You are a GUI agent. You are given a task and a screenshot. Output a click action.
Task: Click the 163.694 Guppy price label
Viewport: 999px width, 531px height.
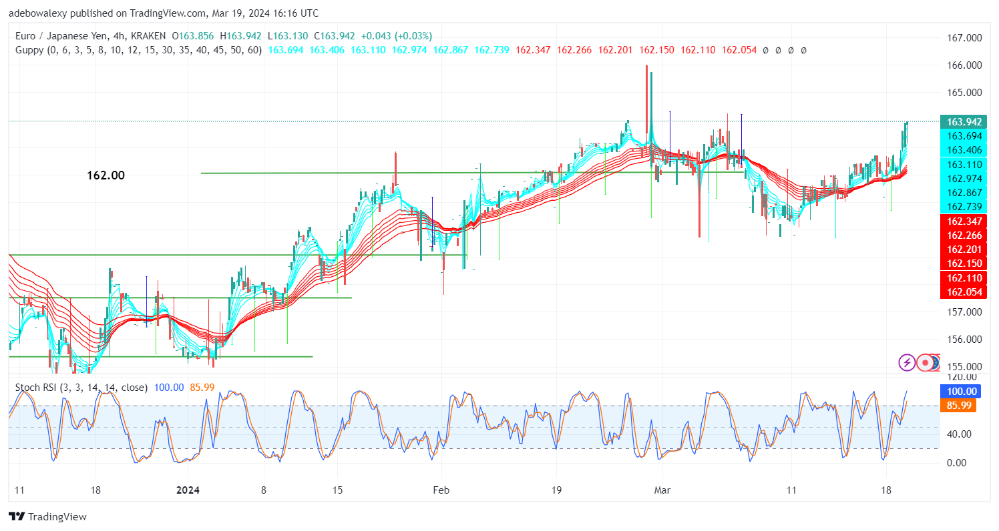click(963, 135)
